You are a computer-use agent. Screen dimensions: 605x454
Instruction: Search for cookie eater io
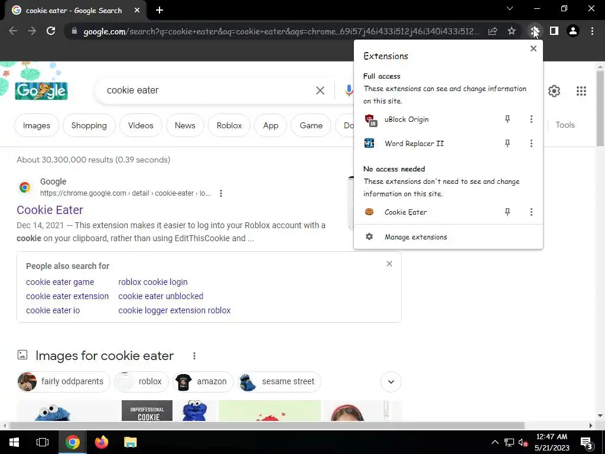point(53,310)
